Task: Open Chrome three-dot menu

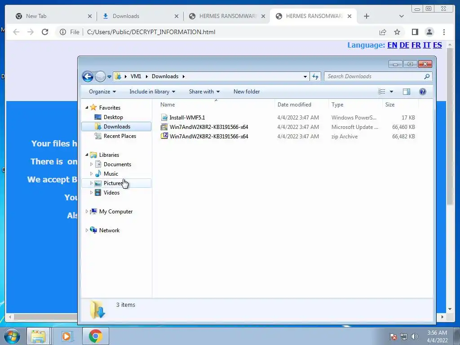Action: [x=444, y=32]
